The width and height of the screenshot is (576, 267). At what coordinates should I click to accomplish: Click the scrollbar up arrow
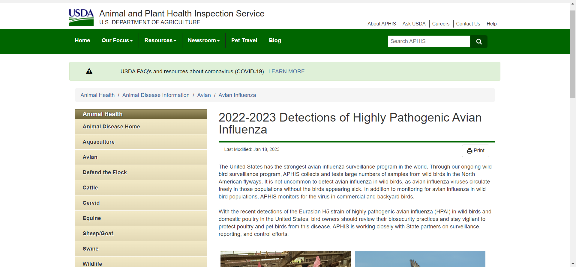[x=573, y=4]
